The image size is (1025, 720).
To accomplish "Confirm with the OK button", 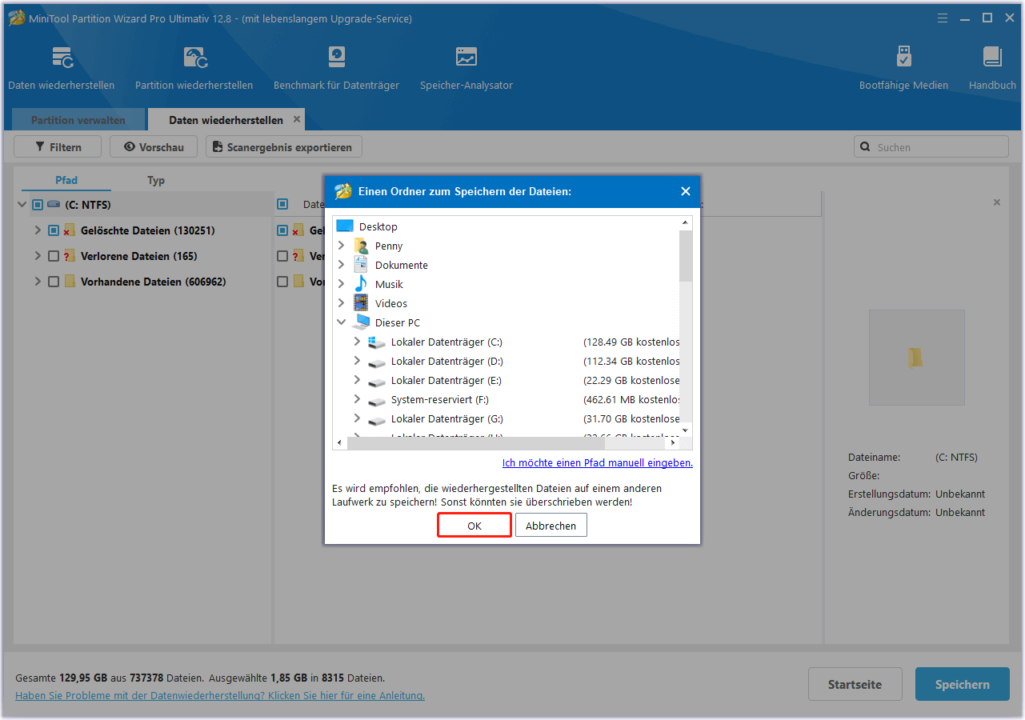I will click(474, 526).
